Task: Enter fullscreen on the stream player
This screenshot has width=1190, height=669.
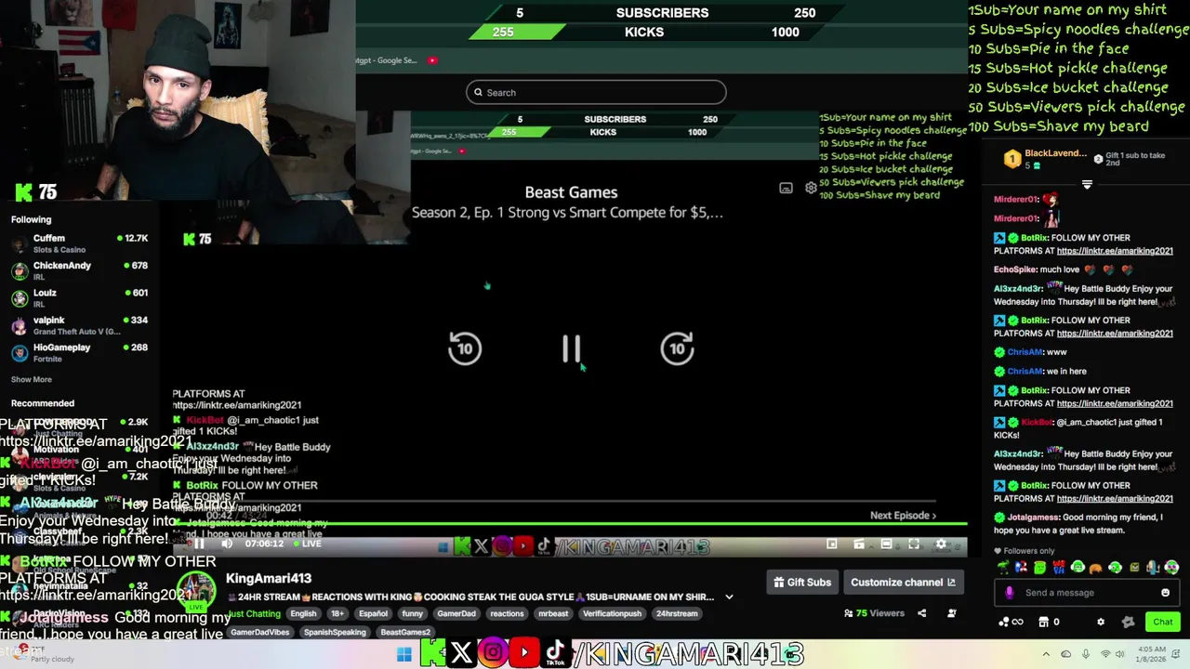Action: 914,544
